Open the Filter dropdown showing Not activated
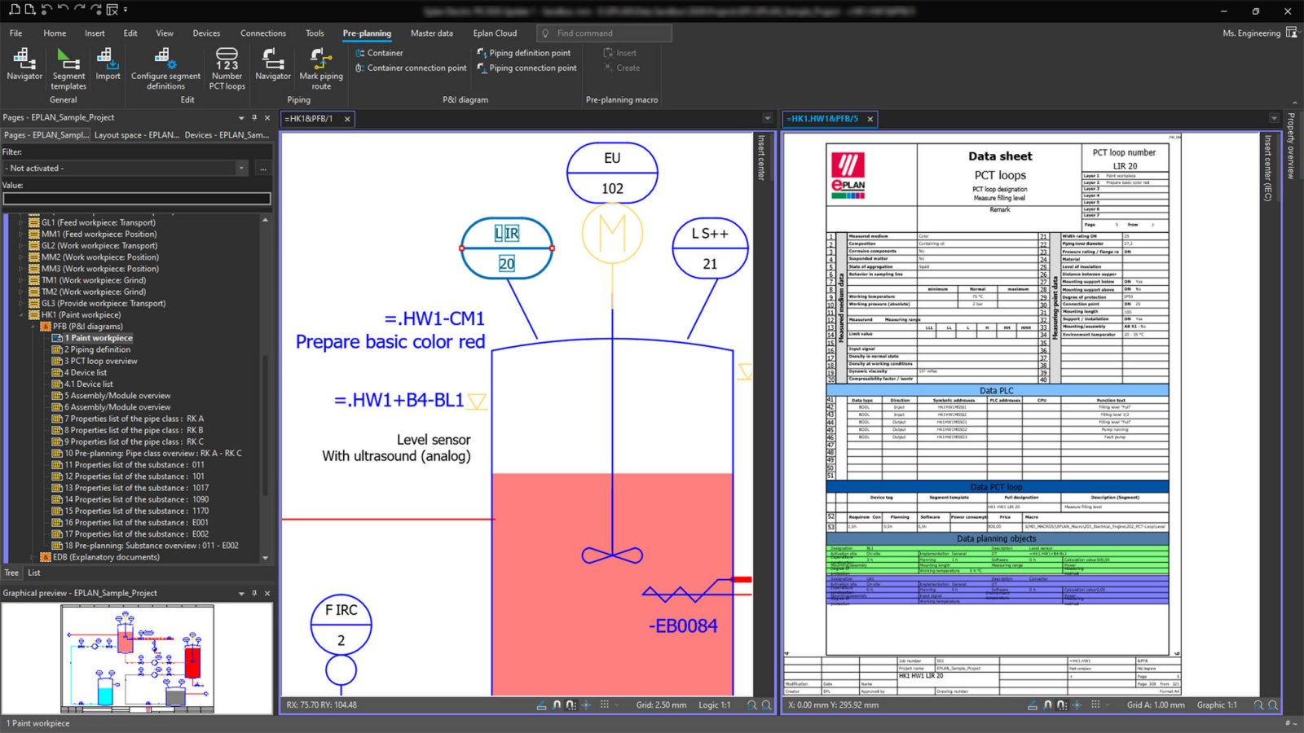The image size is (1304, 733). pyautogui.click(x=241, y=168)
